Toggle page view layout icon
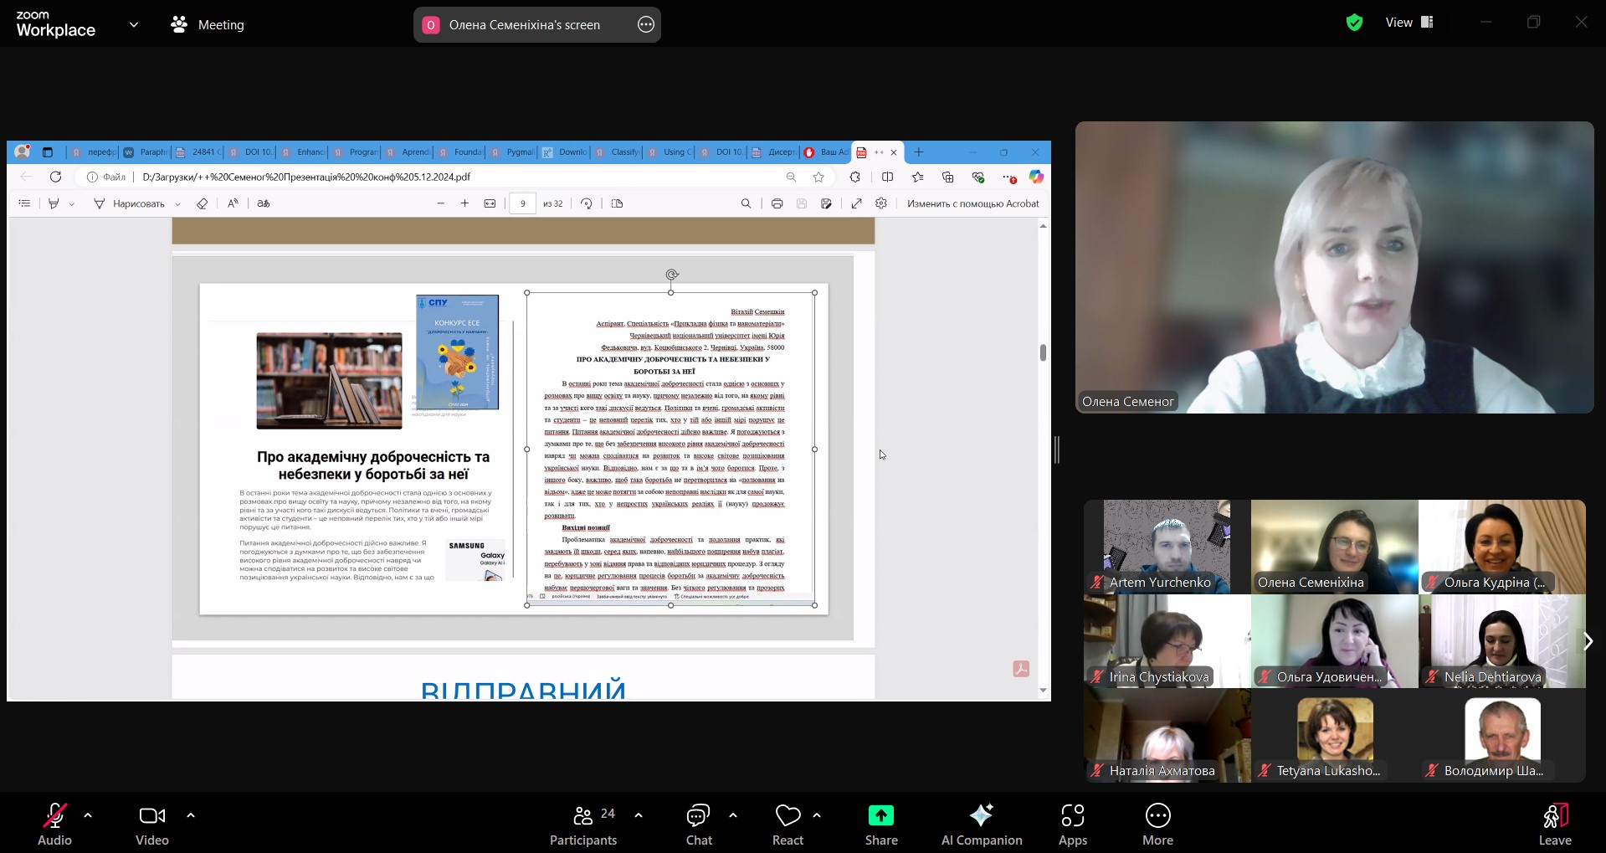Screen dimensions: 1606x853 pos(618,203)
